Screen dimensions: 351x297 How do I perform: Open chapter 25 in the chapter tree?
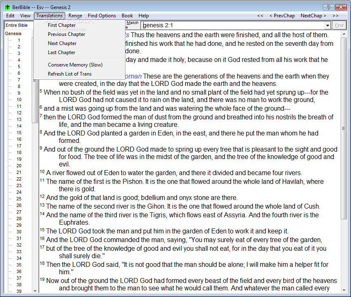[x=19, y=199]
